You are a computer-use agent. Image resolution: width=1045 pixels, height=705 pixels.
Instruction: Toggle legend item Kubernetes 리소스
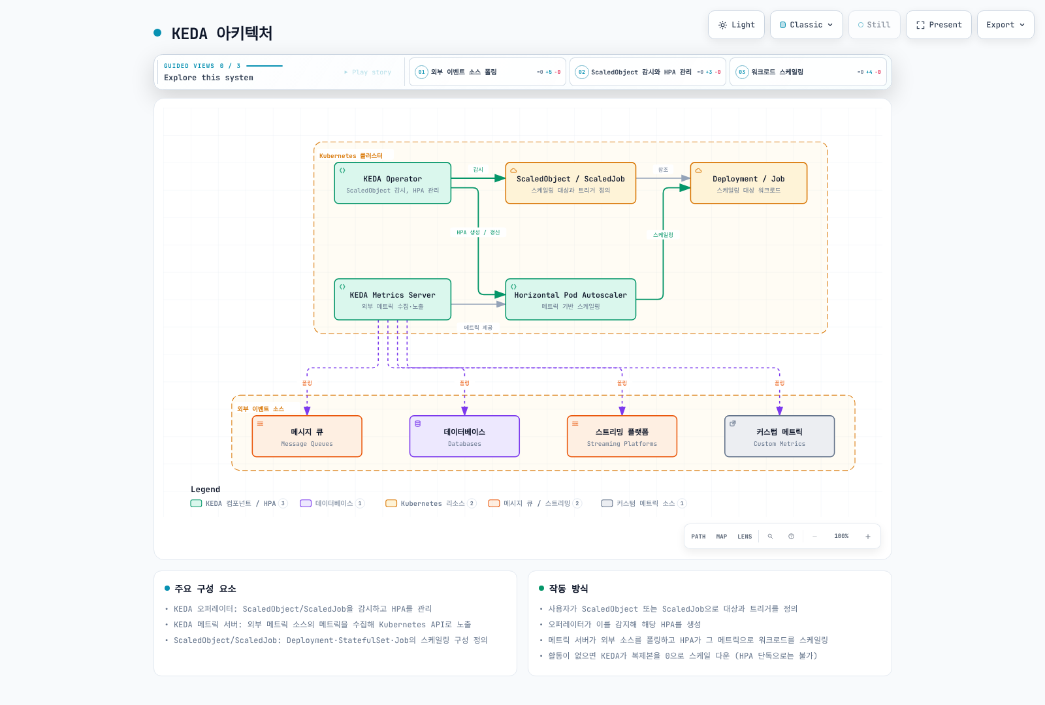(431, 503)
